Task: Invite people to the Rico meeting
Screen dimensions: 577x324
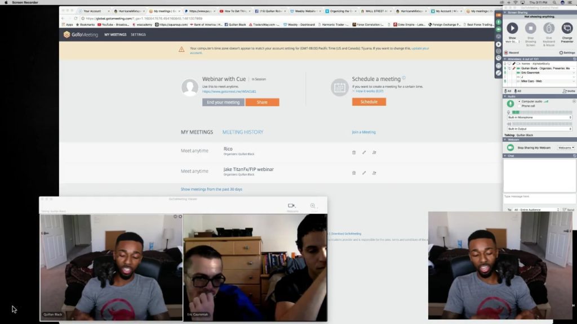Action: (374, 152)
